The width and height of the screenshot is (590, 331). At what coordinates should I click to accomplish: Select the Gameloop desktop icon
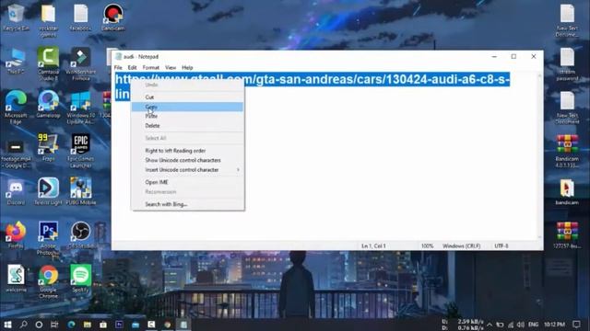(x=48, y=104)
